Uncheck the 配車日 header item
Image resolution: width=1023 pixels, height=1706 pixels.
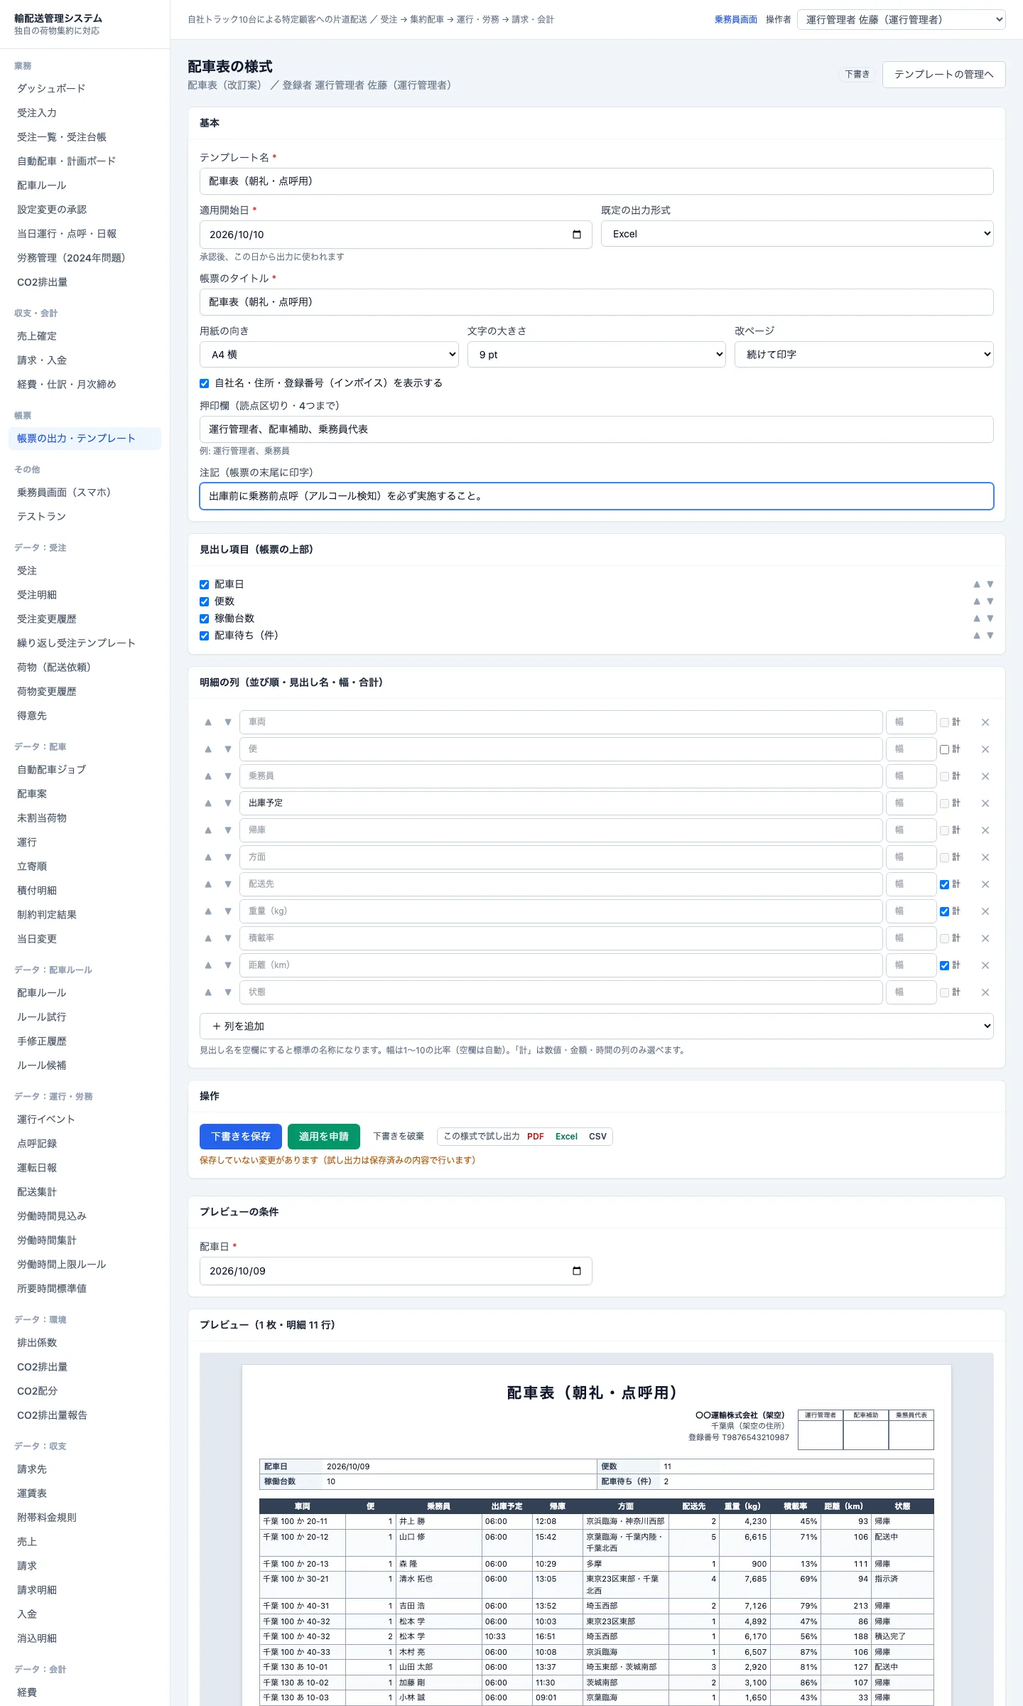point(205,584)
